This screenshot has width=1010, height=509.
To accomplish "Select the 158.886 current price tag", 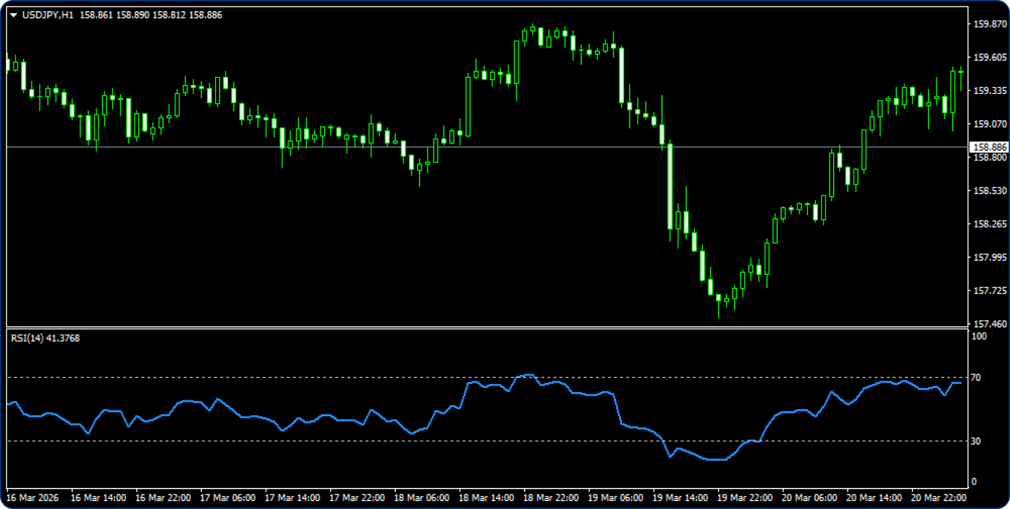I will pyautogui.click(x=989, y=147).
